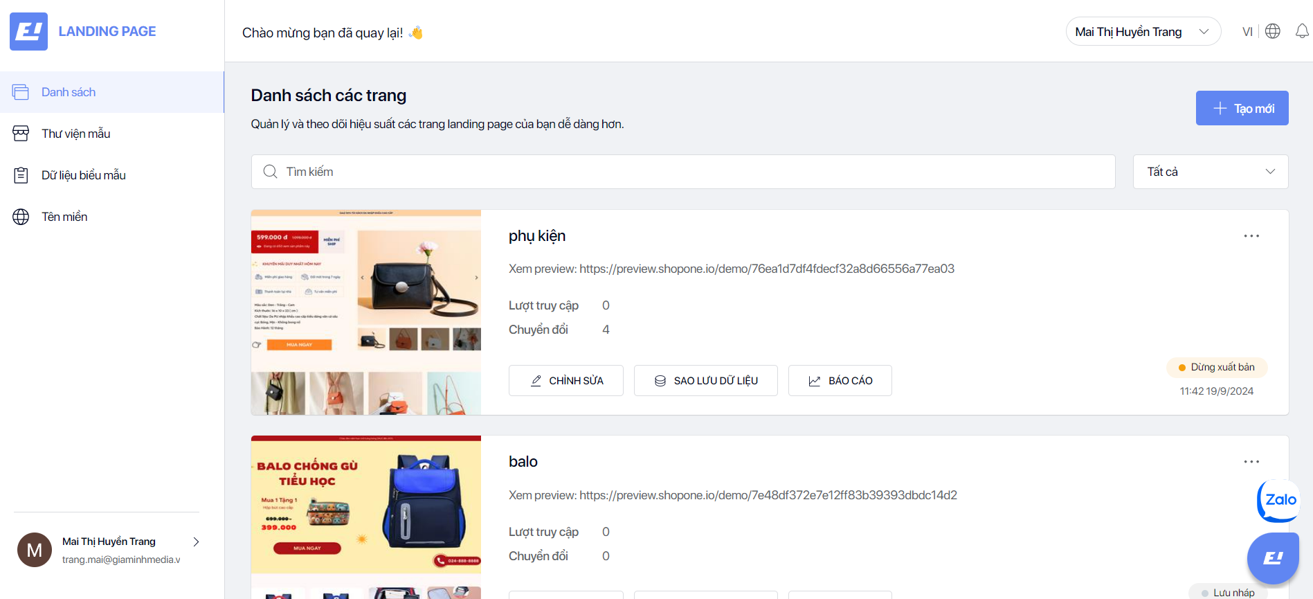
Task: Click SAO LƯU DỮ LIỆU for phụ kiện
Action: (x=706, y=381)
